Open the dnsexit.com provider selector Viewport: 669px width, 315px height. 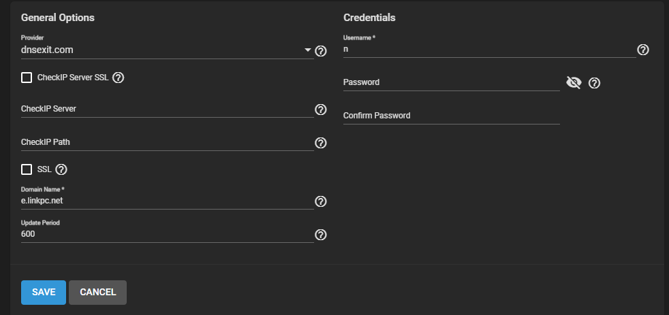pyautogui.click(x=168, y=50)
